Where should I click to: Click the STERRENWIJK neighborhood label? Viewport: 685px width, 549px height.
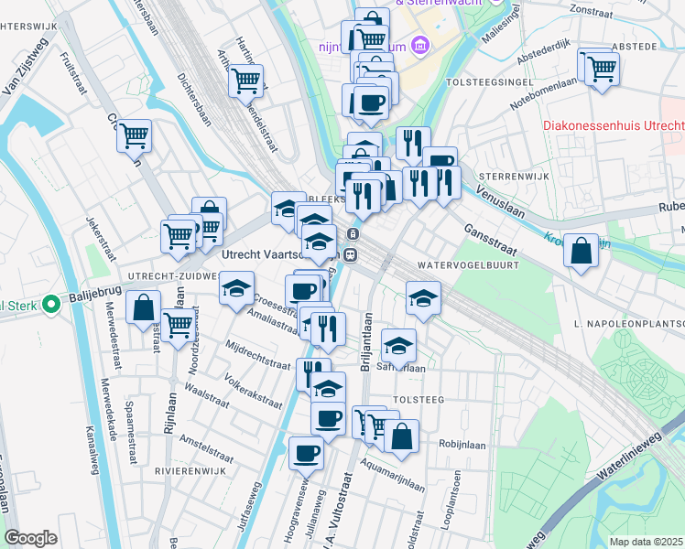coord(514,177)
